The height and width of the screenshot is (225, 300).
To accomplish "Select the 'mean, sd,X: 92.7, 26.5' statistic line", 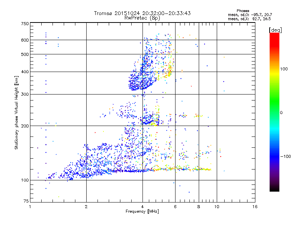I will coord(249,19).
